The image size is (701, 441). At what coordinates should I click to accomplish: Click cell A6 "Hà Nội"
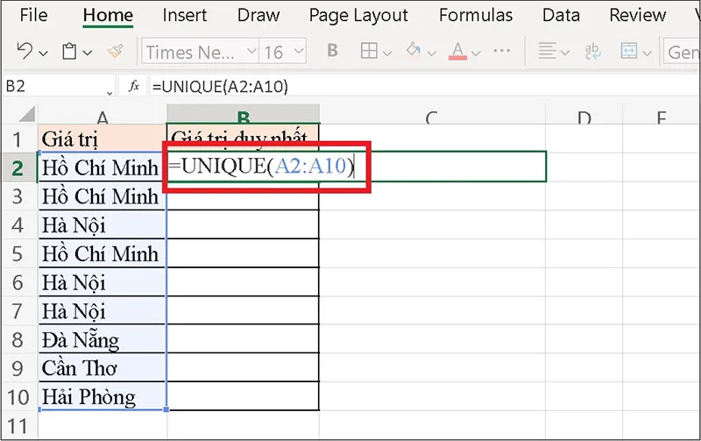pyautogui.click(x=103, y=281)
